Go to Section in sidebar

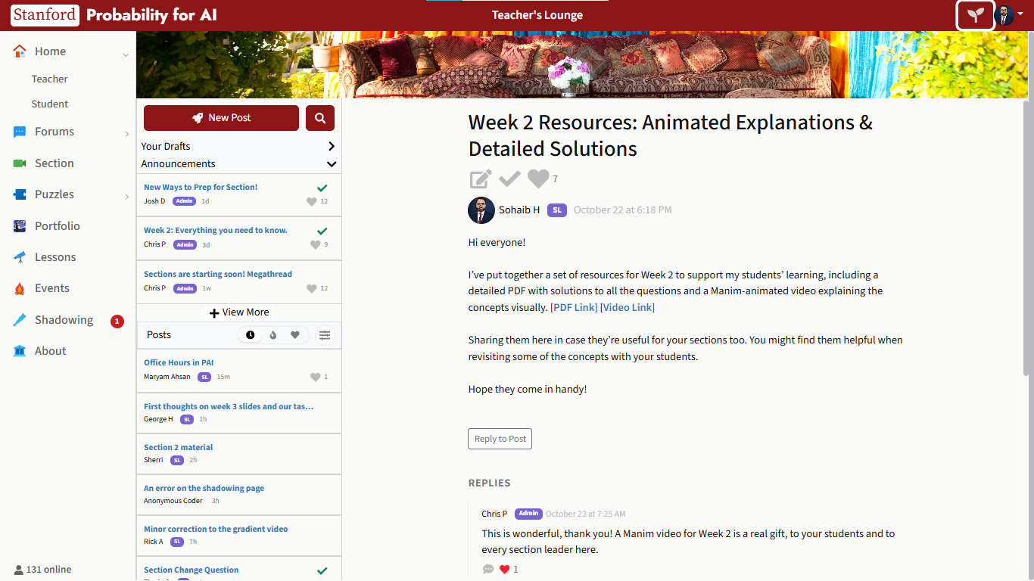tap(54, 163)
